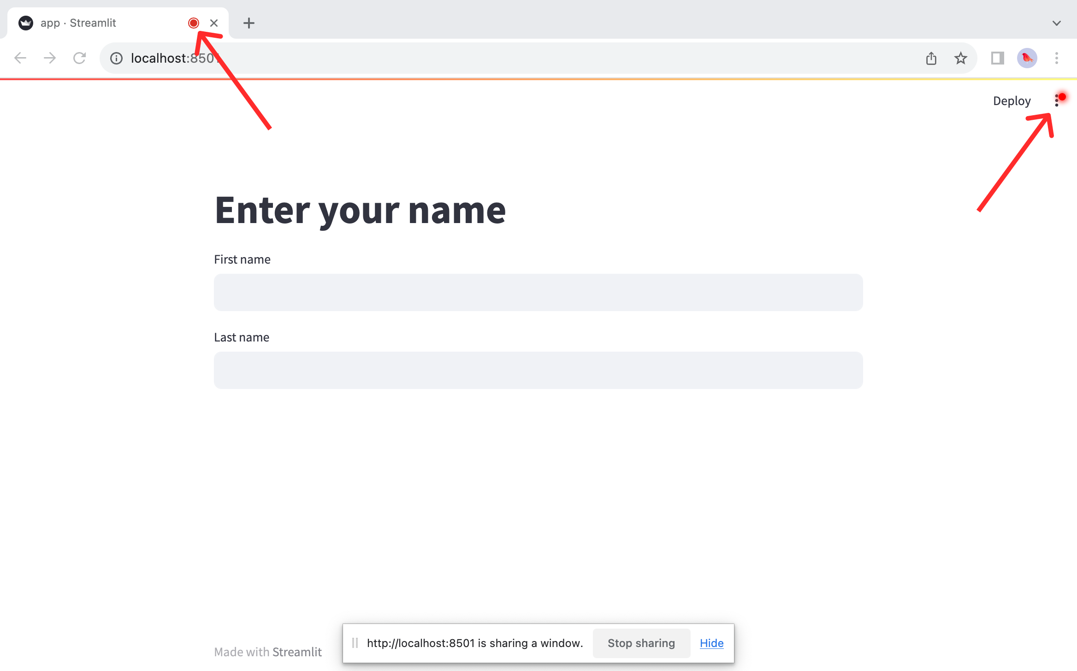1077x671 pixels.
Task: Expand browser profile avatar icon
Action: point(1028,58)
